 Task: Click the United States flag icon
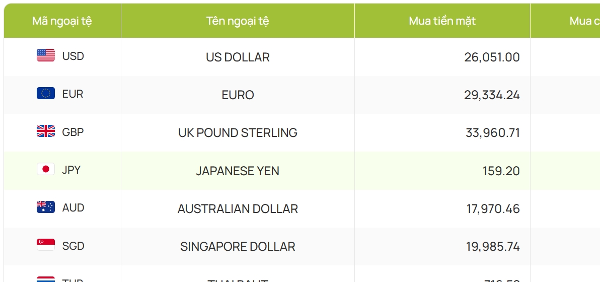[x=46, y=55]
